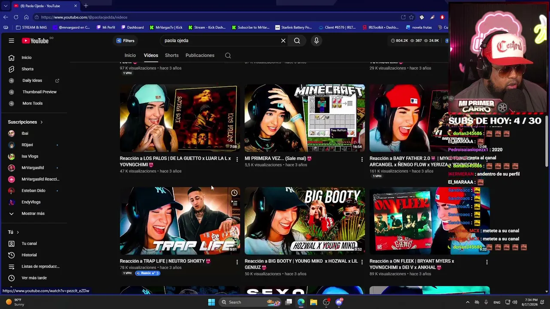The image size is (550, 309).
Task: Open More Tools sidebar entry
Action: pyautogui.click(x=34, y=103)
